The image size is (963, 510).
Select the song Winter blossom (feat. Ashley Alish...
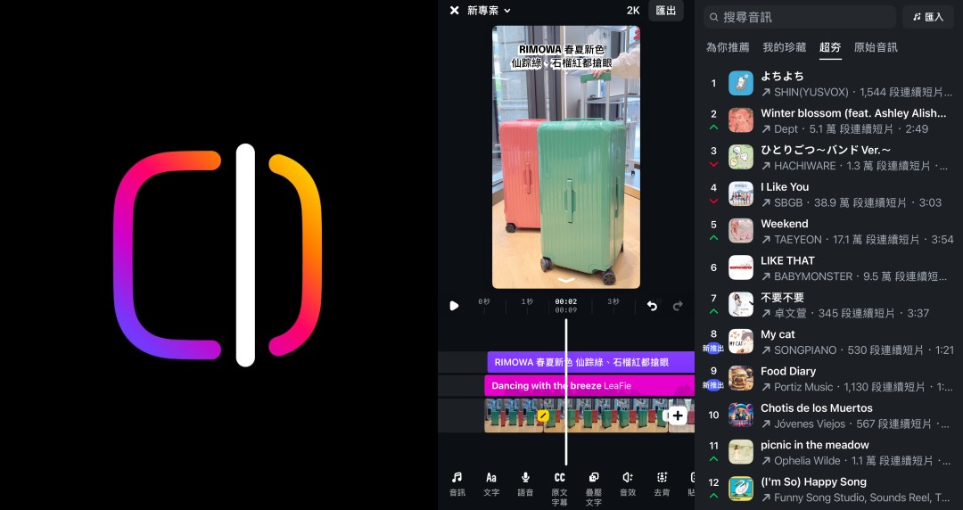click(x=853, y=113)
